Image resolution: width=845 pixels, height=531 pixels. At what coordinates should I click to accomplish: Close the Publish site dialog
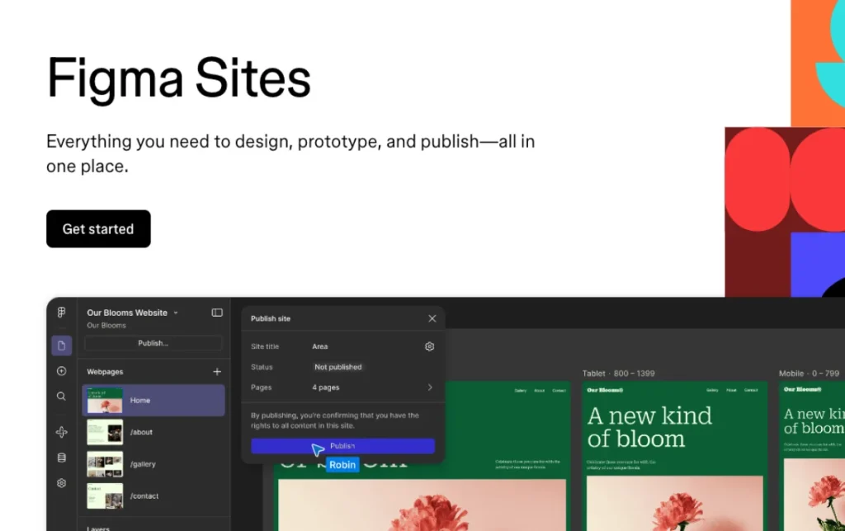pos(432,318)
